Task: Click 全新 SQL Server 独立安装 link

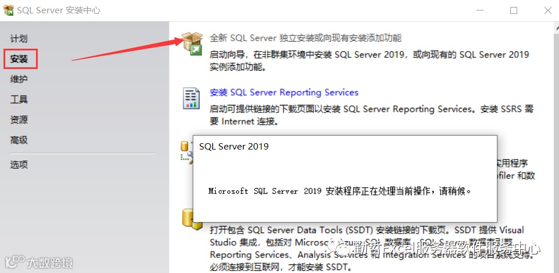Action: pyautogui.click(x=305, y=38)
